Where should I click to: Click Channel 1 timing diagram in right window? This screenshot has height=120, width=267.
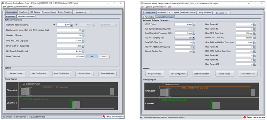[x=201, y=104]
